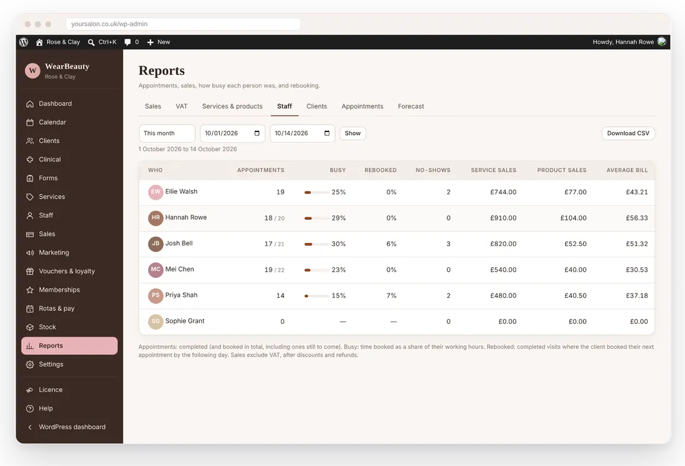Click the Clients people icon in sidebar

[30, 141]
